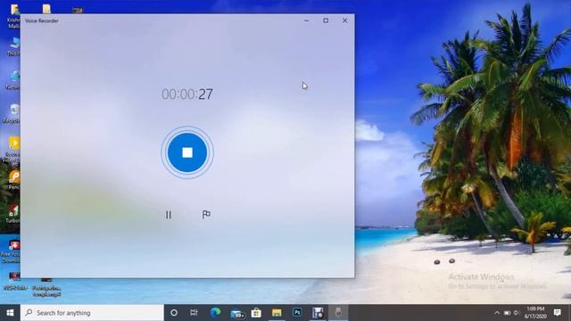Screen dimensions: 571x321
Task: Pause the voice recording
Action: (x=169, y=215)
